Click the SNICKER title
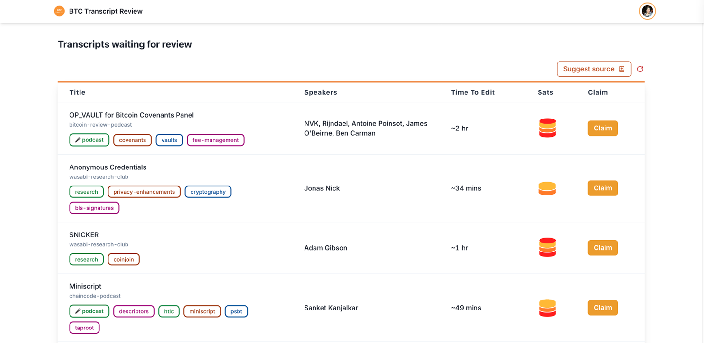Viewport: 704px width, 343px height. 84,235
